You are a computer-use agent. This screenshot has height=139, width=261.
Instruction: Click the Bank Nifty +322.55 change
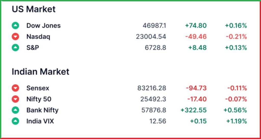coord(193,110)
